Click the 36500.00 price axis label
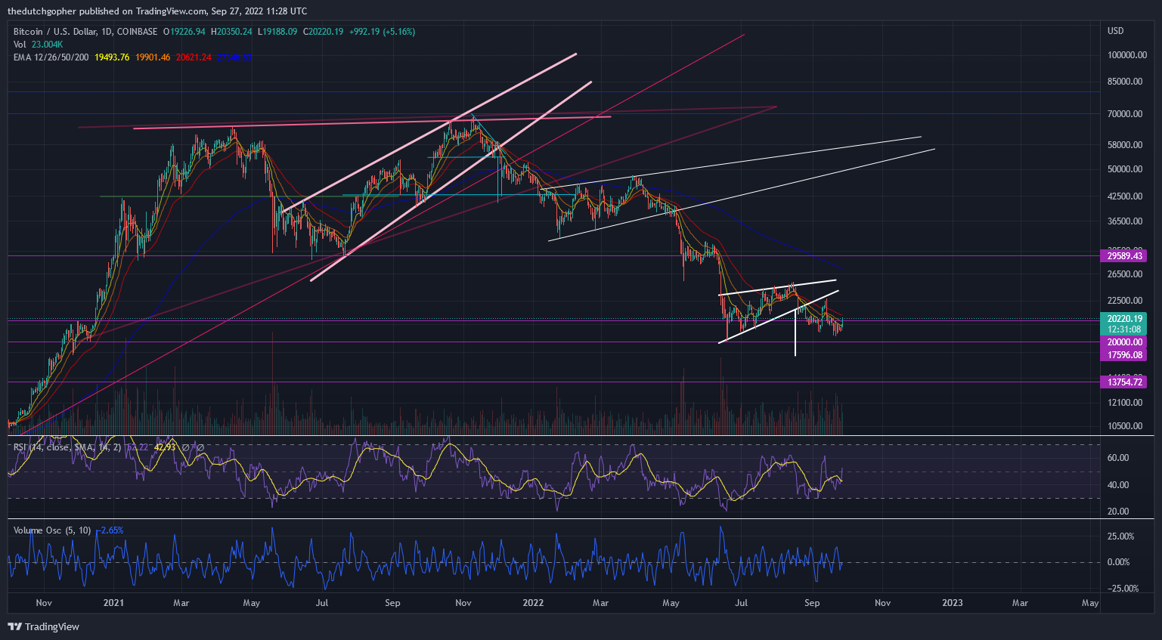 (1125, 221)
